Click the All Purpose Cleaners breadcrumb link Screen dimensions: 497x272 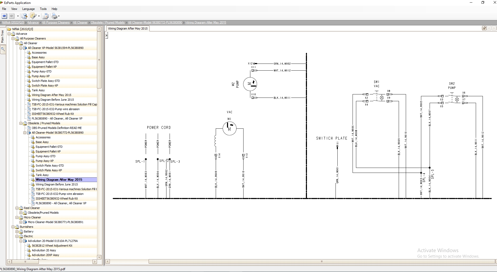[56, 22]
